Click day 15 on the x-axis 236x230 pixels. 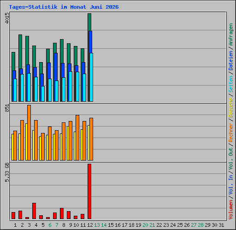pyautogui.click(x=111, y=225)
